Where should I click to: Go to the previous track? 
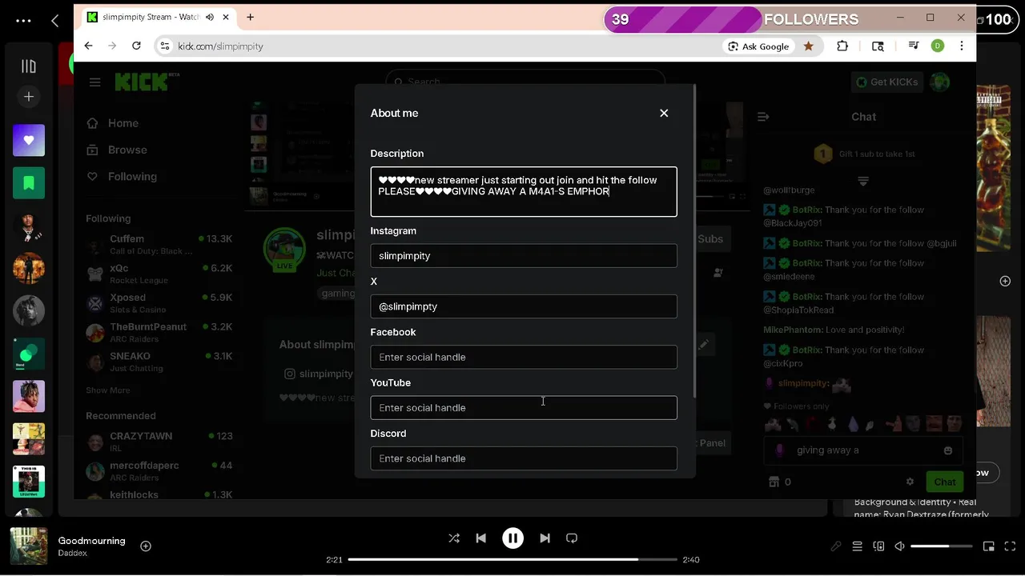click(x=480, y=538)
